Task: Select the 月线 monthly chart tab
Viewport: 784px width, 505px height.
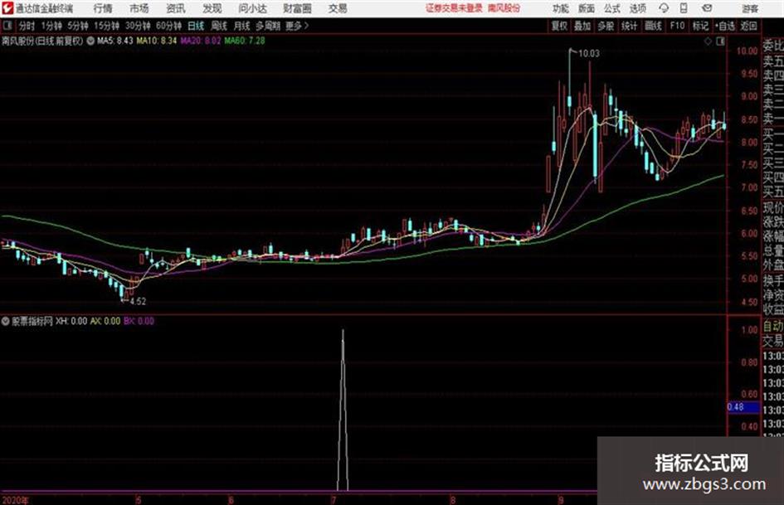Action: [x=241, y=26]
